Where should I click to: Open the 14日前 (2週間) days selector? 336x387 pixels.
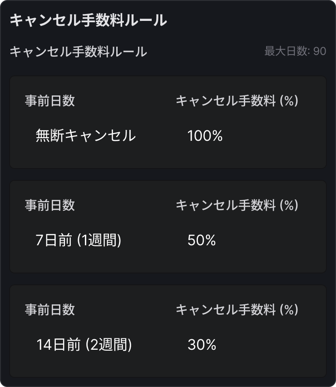click(84, 345)
